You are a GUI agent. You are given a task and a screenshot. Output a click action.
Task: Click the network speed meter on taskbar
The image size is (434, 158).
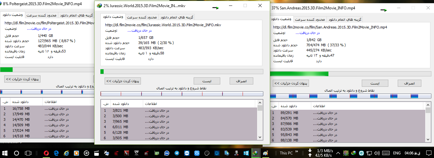click(321, 153)
